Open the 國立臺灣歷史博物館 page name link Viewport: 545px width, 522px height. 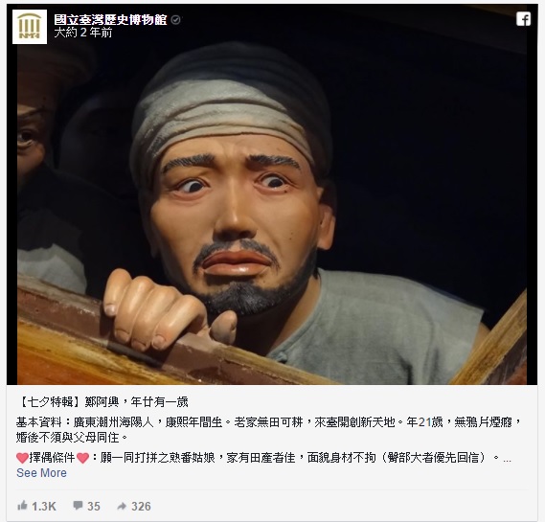point(110,20)
